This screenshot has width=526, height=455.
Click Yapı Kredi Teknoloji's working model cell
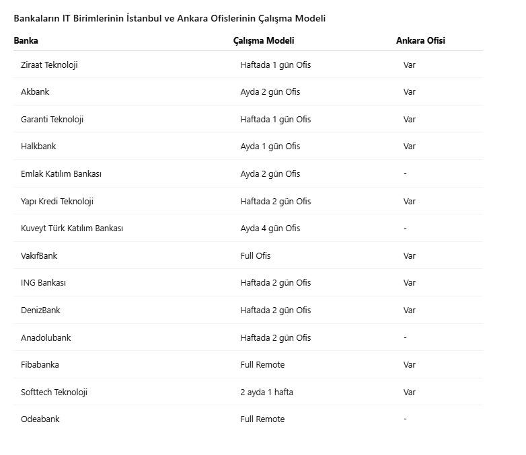click(x=276, y=202)
